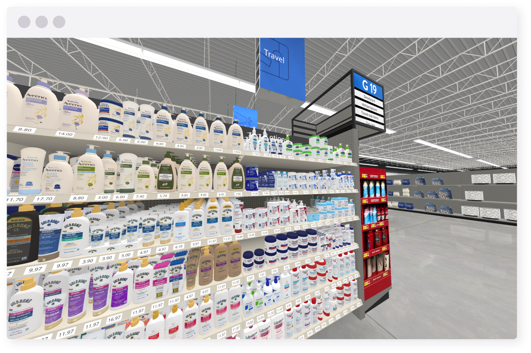This screenshot has width=531, height=353.
Task: Click the 5.70 price tag
Action: [163, 195]
